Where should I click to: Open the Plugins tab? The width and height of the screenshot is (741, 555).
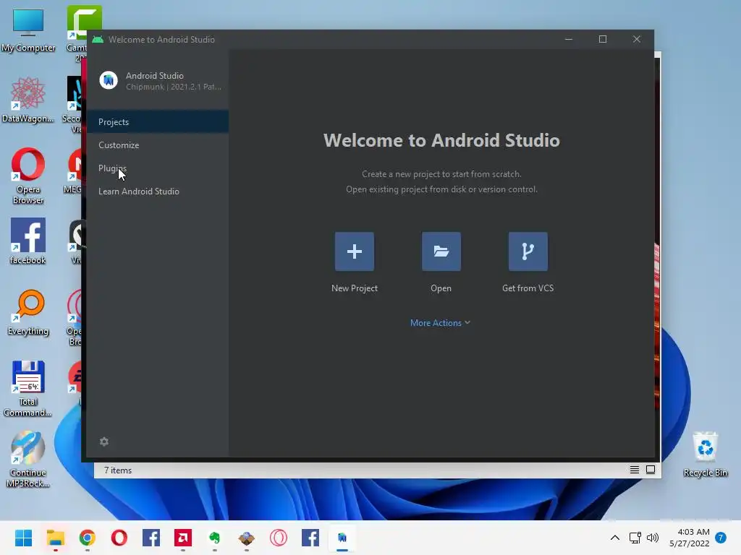158,168
